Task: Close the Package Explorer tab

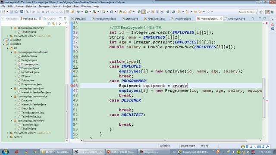Action: click(40, 19)
